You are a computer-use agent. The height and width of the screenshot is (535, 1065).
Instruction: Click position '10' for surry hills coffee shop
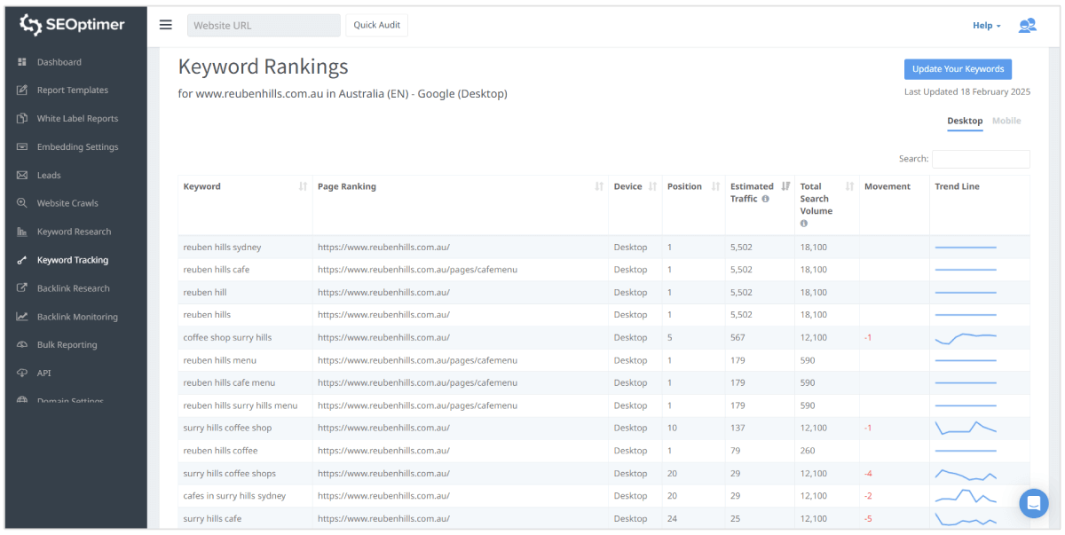tap(672, 428)
